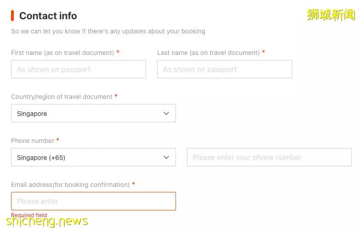
Task: Click the Country/region of travel document label
Action: tap(62, 97)
